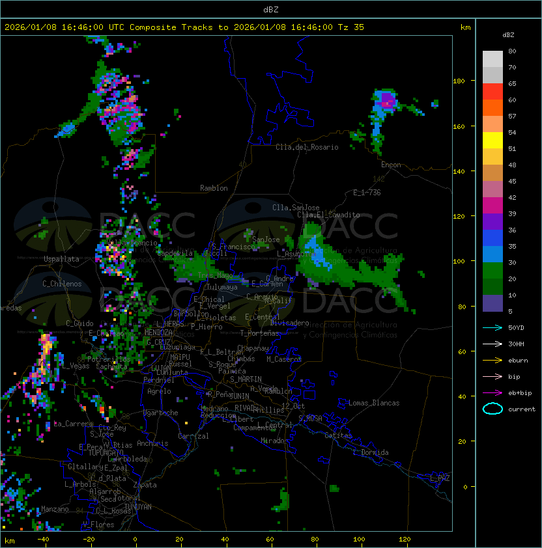542x548 pixels.
Task: Click the C_Chilenos label
Action: (62, 284)
